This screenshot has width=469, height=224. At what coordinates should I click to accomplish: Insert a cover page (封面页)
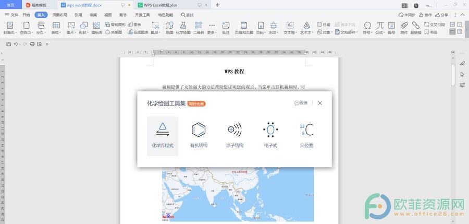point(10,28)
